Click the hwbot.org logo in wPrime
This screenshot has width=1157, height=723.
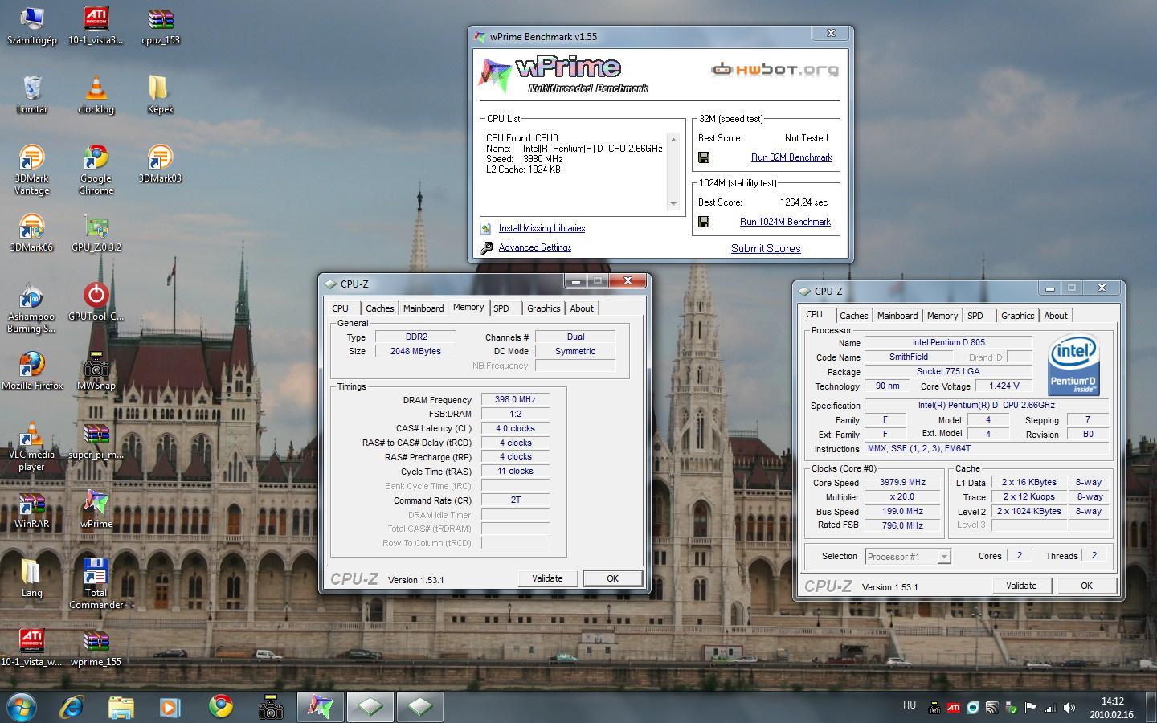tap(775, 70)
